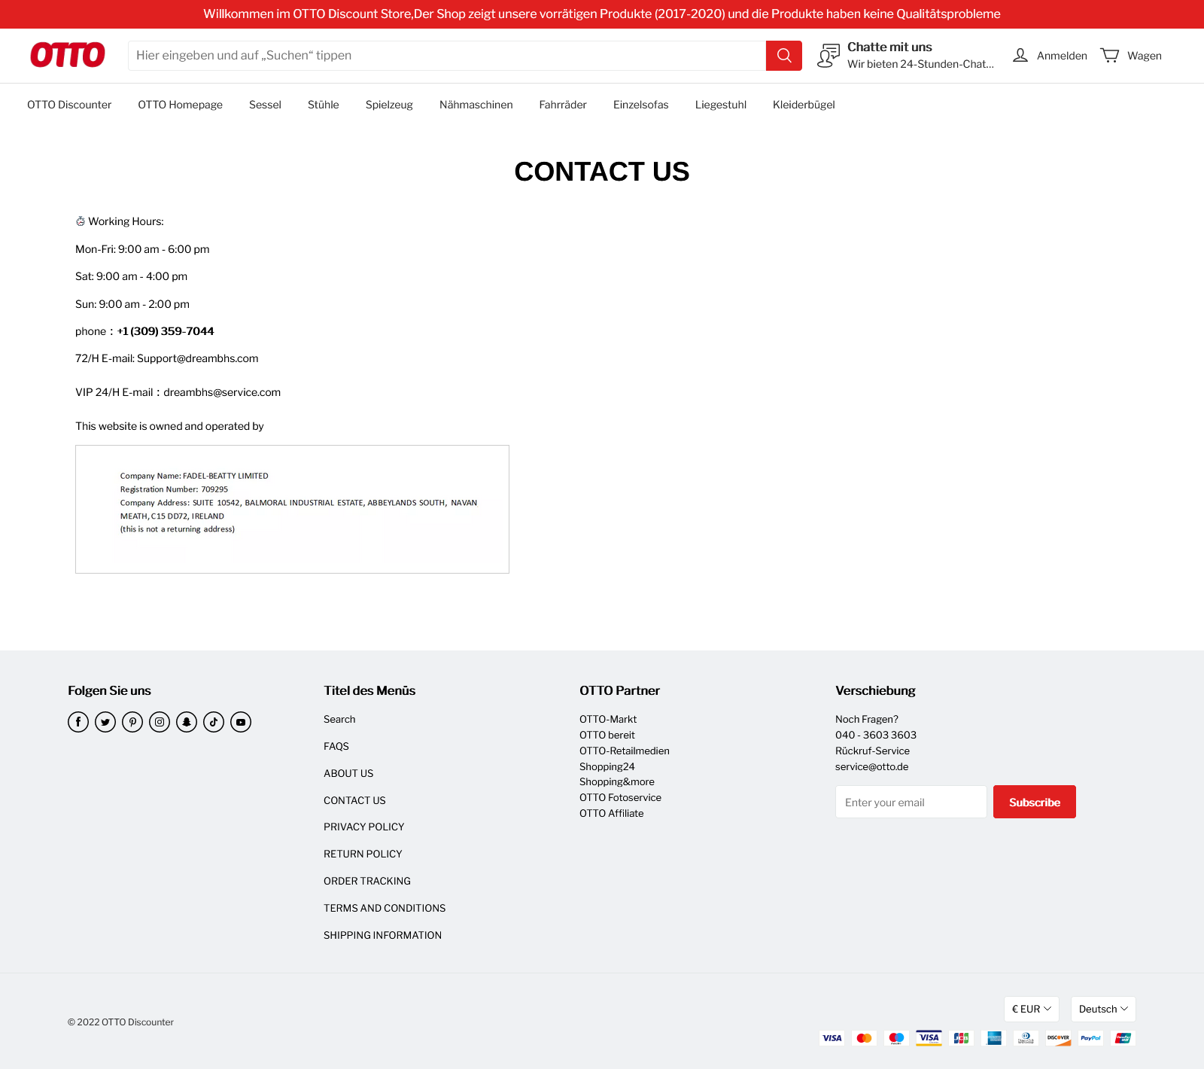
Task: Click the Maestro payment icon
Action: [896, 1038]
